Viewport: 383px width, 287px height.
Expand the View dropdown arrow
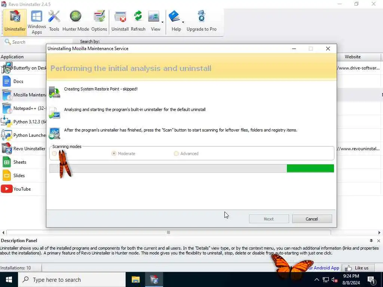[x=162, y=22]
